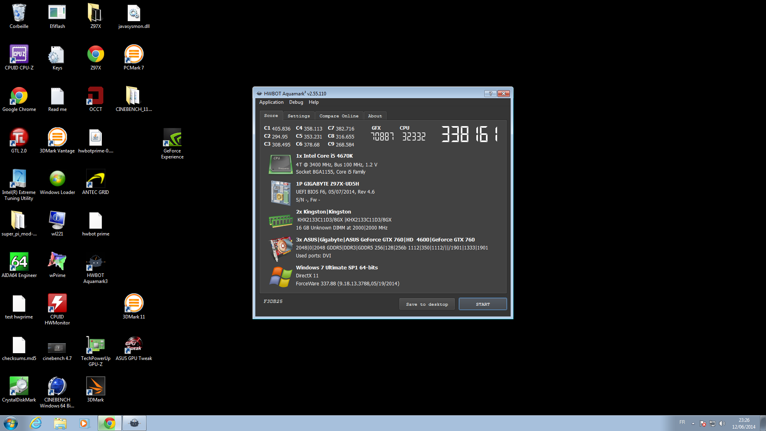This screenshot has height=431, width=766.
Task: Open the javasysmon.dll file icon
Action: click(134, 16)
